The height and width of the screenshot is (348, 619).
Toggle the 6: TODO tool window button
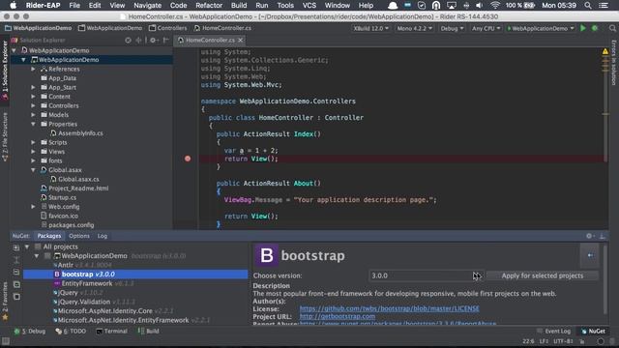[x=71, y=331]
